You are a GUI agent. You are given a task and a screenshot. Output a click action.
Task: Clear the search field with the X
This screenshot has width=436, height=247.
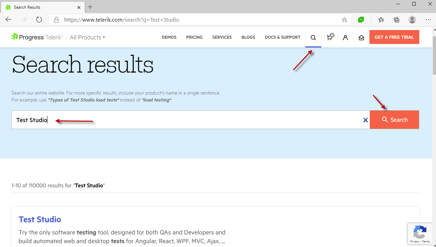coord(366,120)
